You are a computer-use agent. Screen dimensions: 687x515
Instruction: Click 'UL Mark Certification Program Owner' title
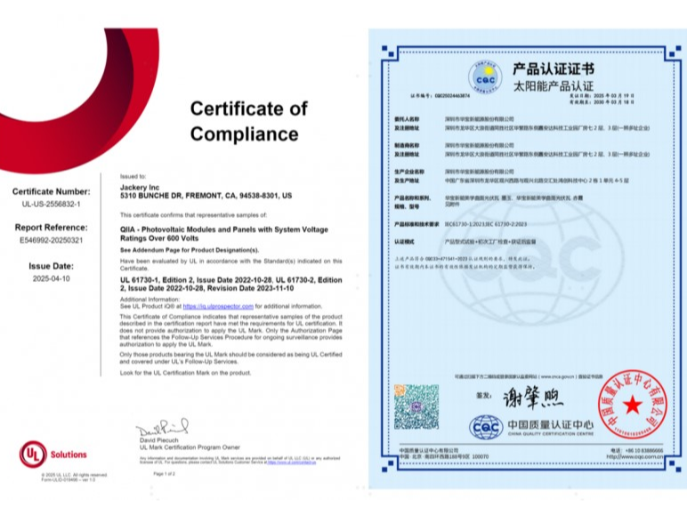[x=190, y=447]
